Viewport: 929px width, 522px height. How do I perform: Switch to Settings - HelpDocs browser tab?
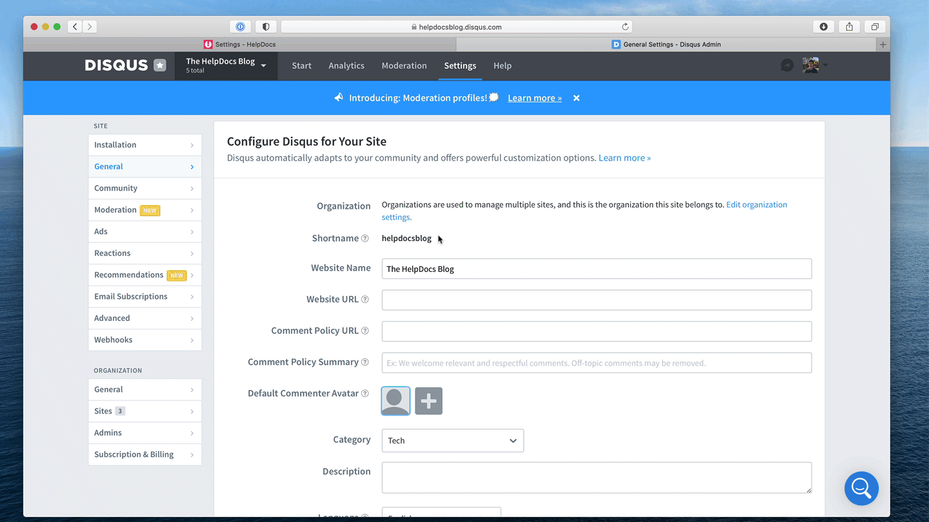coord(239,44)
